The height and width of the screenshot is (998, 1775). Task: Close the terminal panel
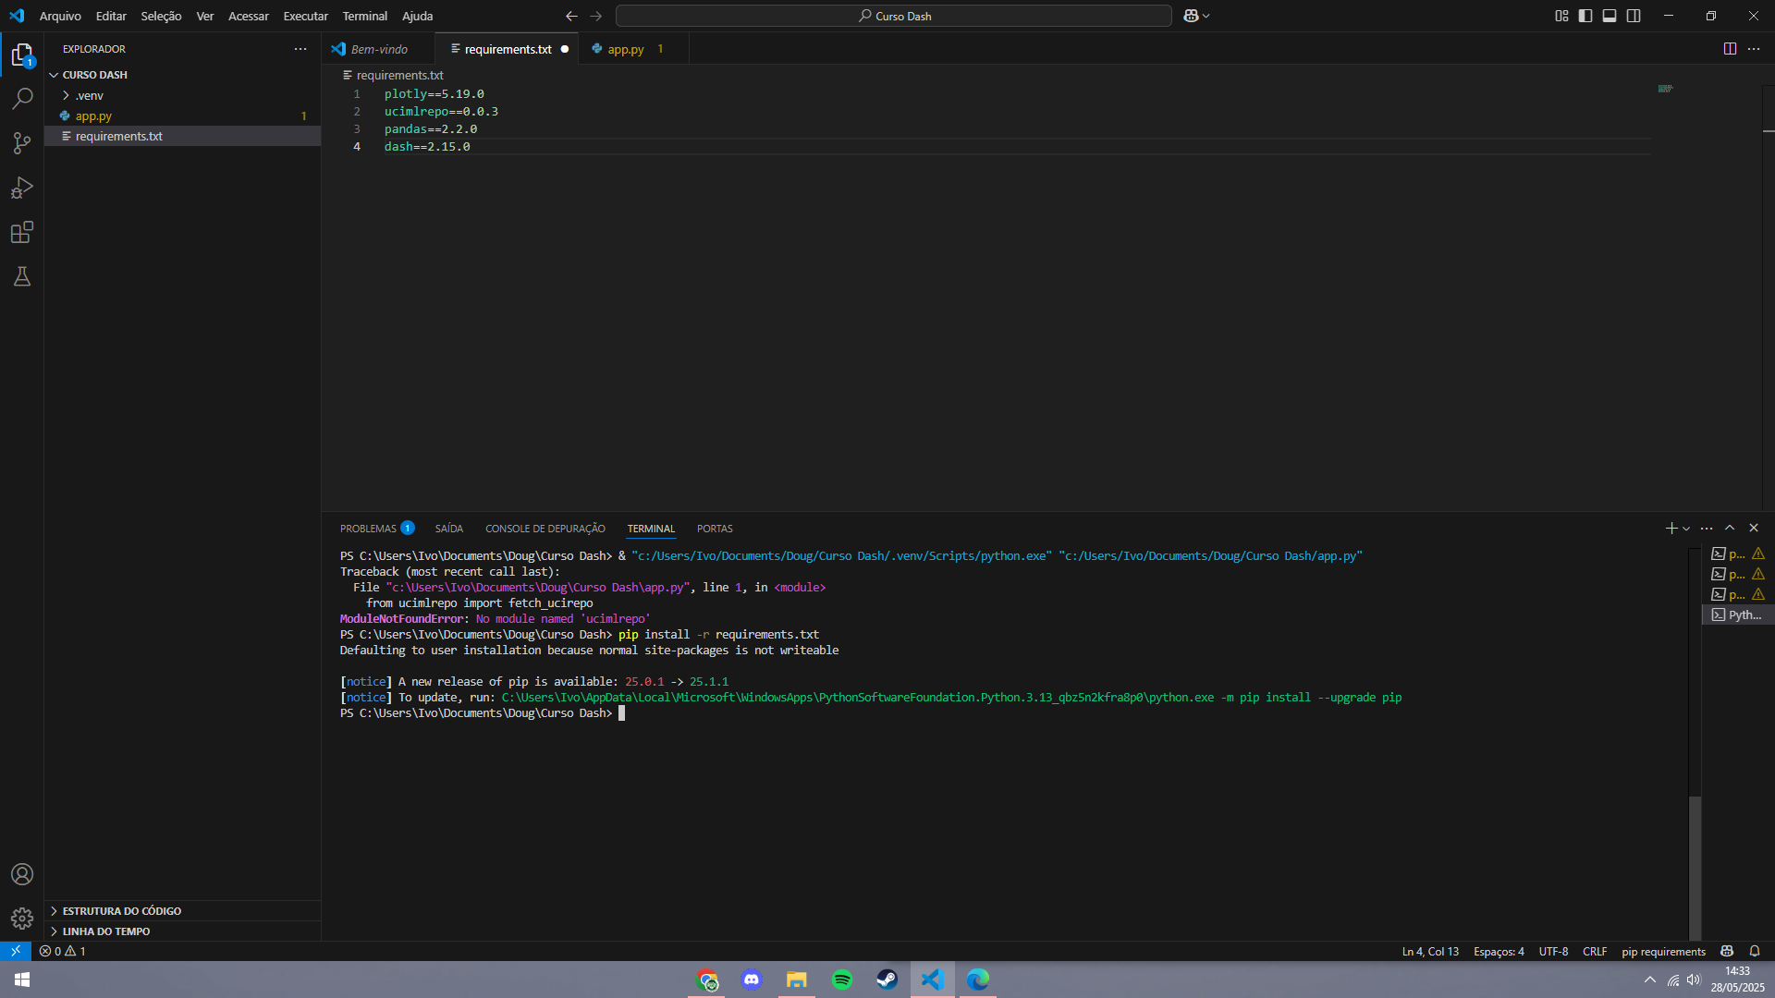pos(1754,529)
